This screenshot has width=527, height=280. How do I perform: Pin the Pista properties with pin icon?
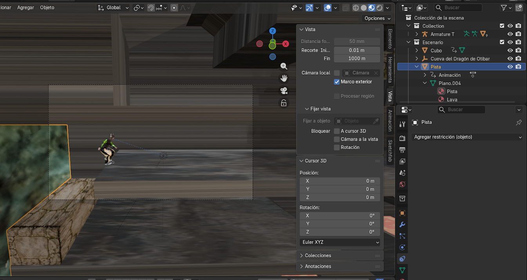[519, 122]
